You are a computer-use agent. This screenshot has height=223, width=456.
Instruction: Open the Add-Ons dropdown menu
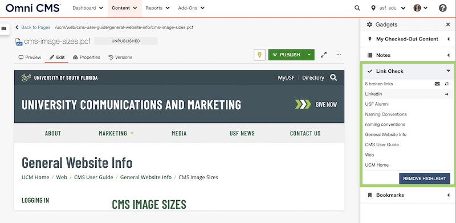(x=192, y=8)
